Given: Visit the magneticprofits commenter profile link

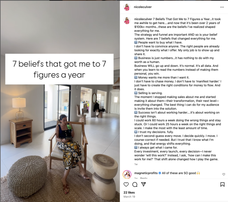Looking at the screenshot, I should click(146, 173).
